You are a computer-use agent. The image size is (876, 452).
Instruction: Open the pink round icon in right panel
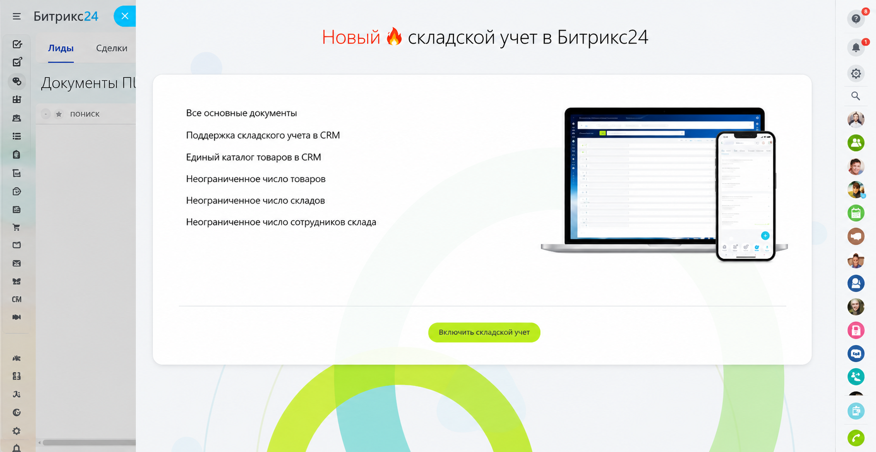(x=856, y=330)
